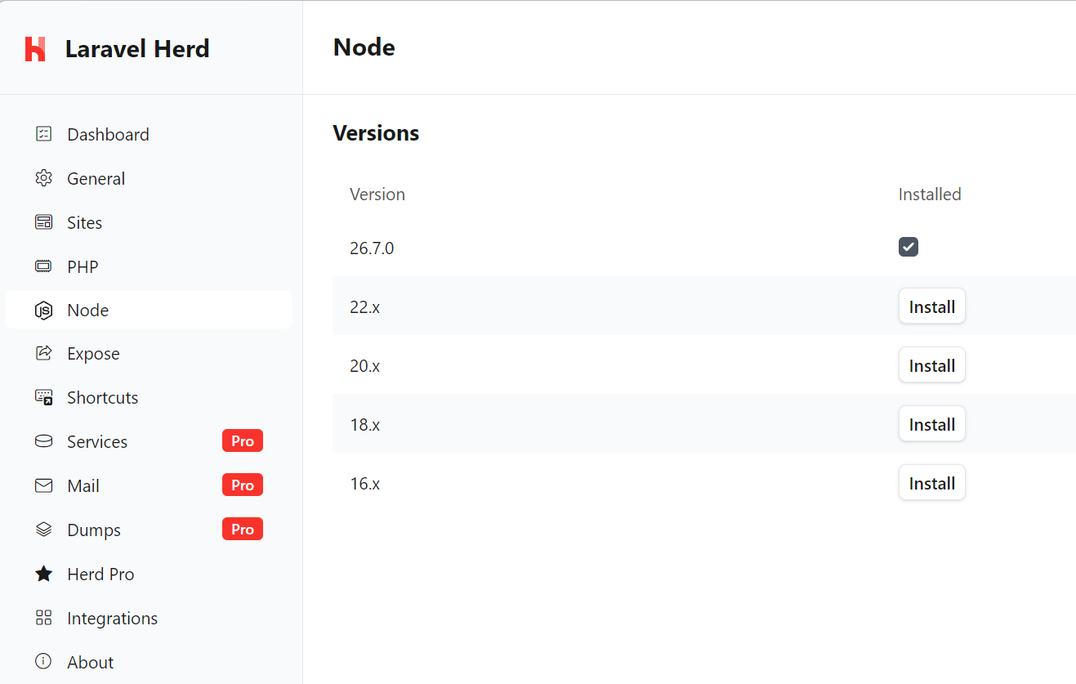Click the Services database icon
The width and height of the screenshot is (1076, 684).
(x=43, y=441)
